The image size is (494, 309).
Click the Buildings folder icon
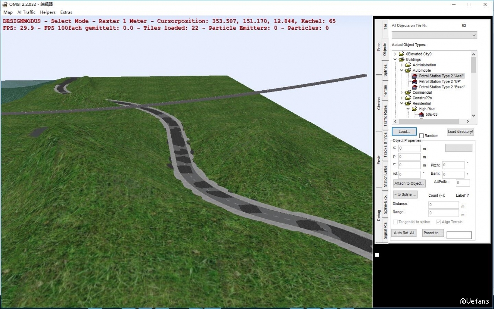(401, 60)
